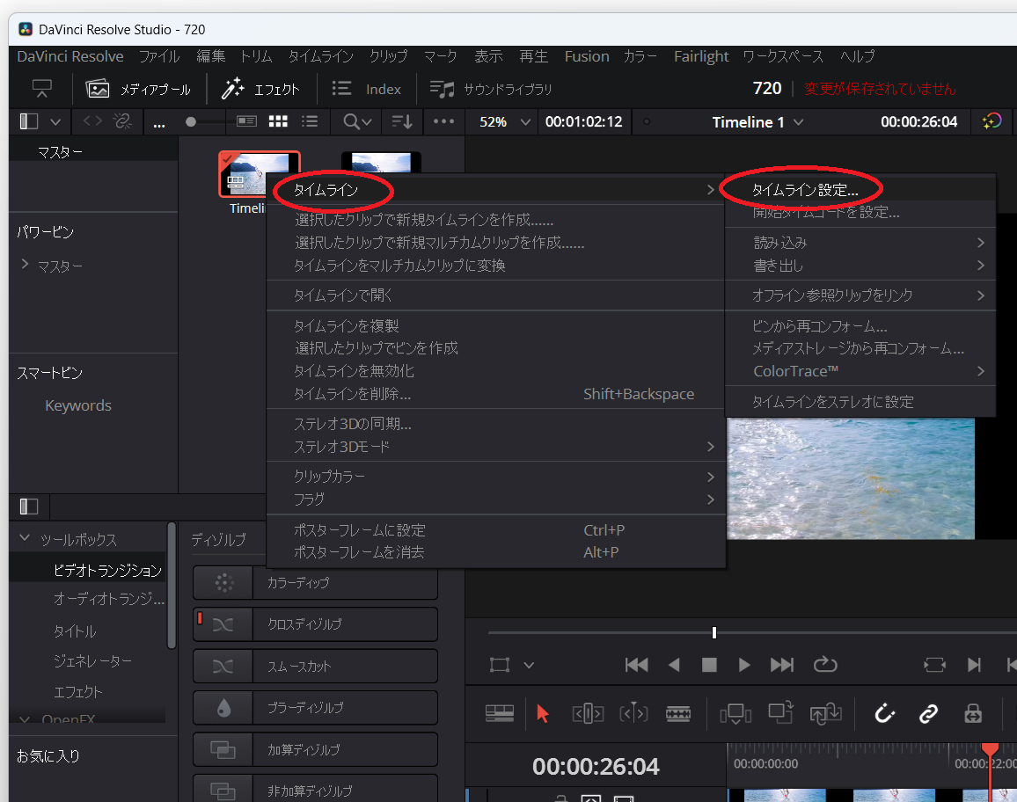This screenshot has width=1017, height=802.
Task: Select the blade edit mode tool
Action: [677, 714]
